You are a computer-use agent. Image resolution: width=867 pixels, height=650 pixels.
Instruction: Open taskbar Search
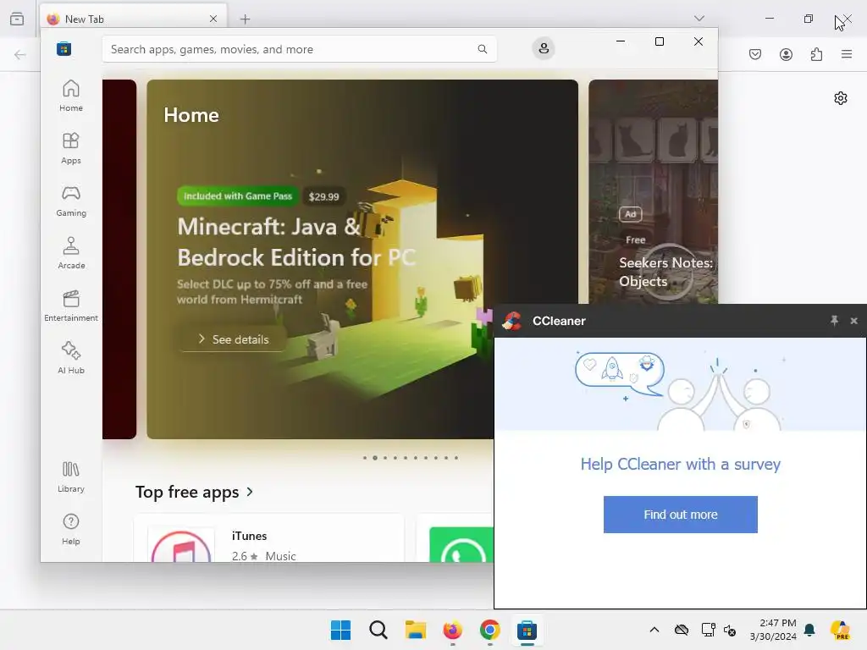[x=378, y=630]
